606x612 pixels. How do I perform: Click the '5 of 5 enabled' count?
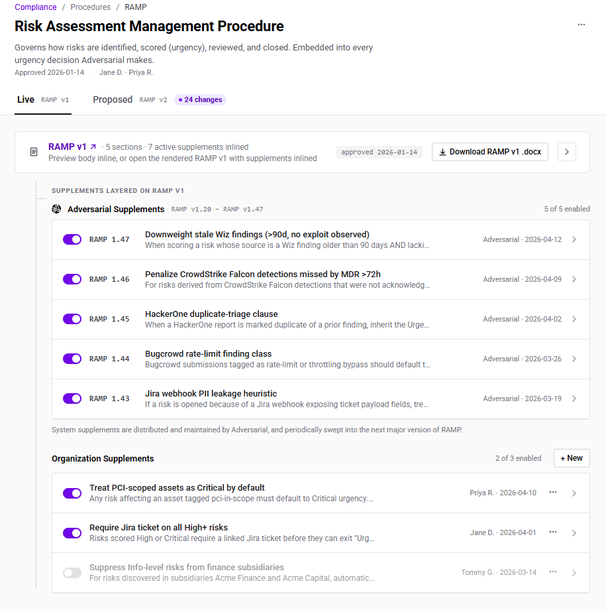point(567,210)
